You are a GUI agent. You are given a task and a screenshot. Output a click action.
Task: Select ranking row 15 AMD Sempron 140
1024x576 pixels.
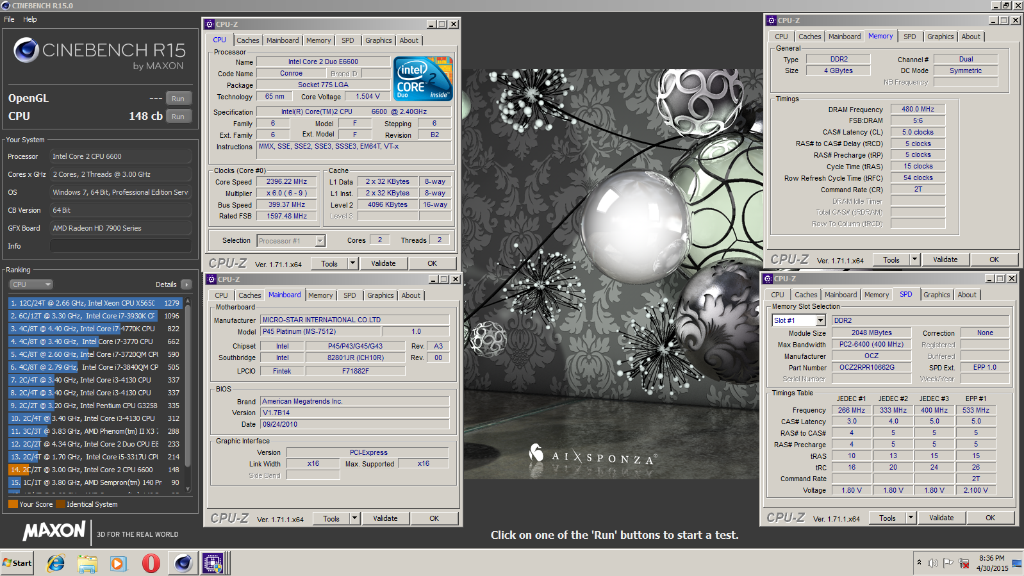click(x=95, y=482)
